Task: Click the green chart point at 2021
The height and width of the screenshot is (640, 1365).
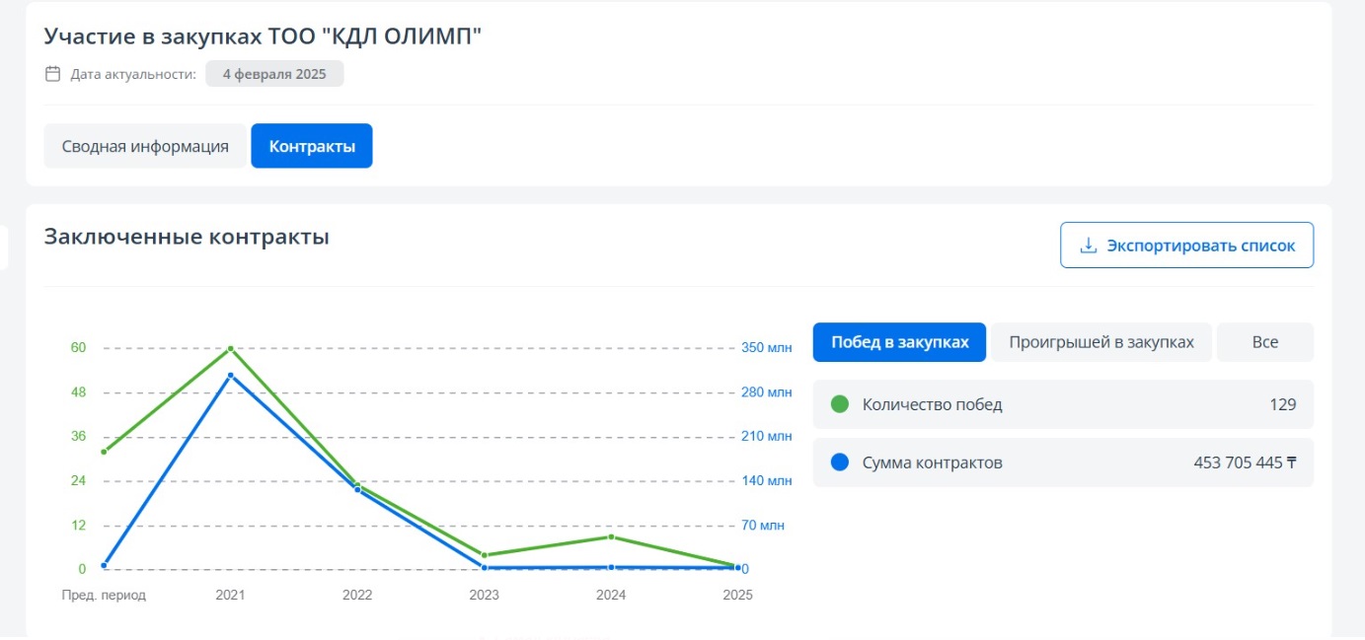Action: coord(230,348)
